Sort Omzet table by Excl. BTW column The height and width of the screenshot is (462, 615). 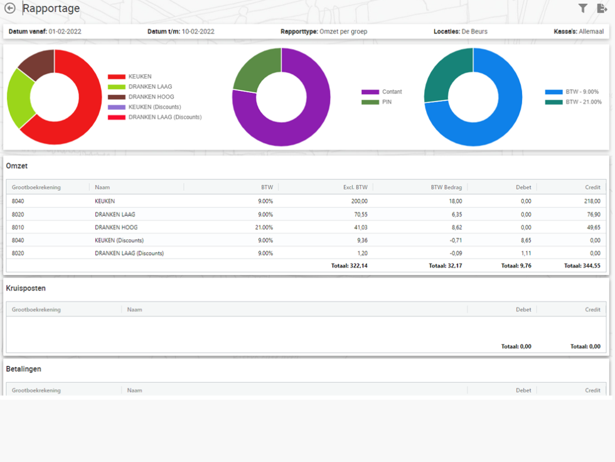(355, 187)
